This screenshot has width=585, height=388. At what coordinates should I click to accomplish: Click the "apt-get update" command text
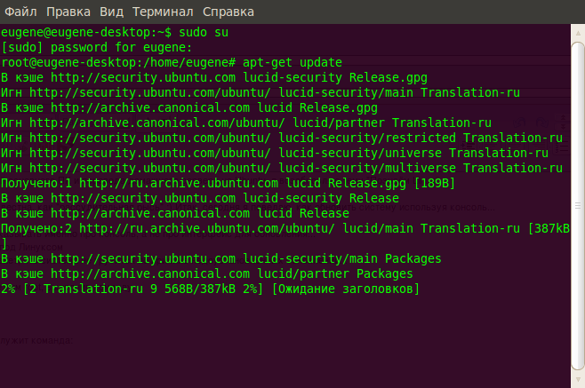(x=292, y=63)
